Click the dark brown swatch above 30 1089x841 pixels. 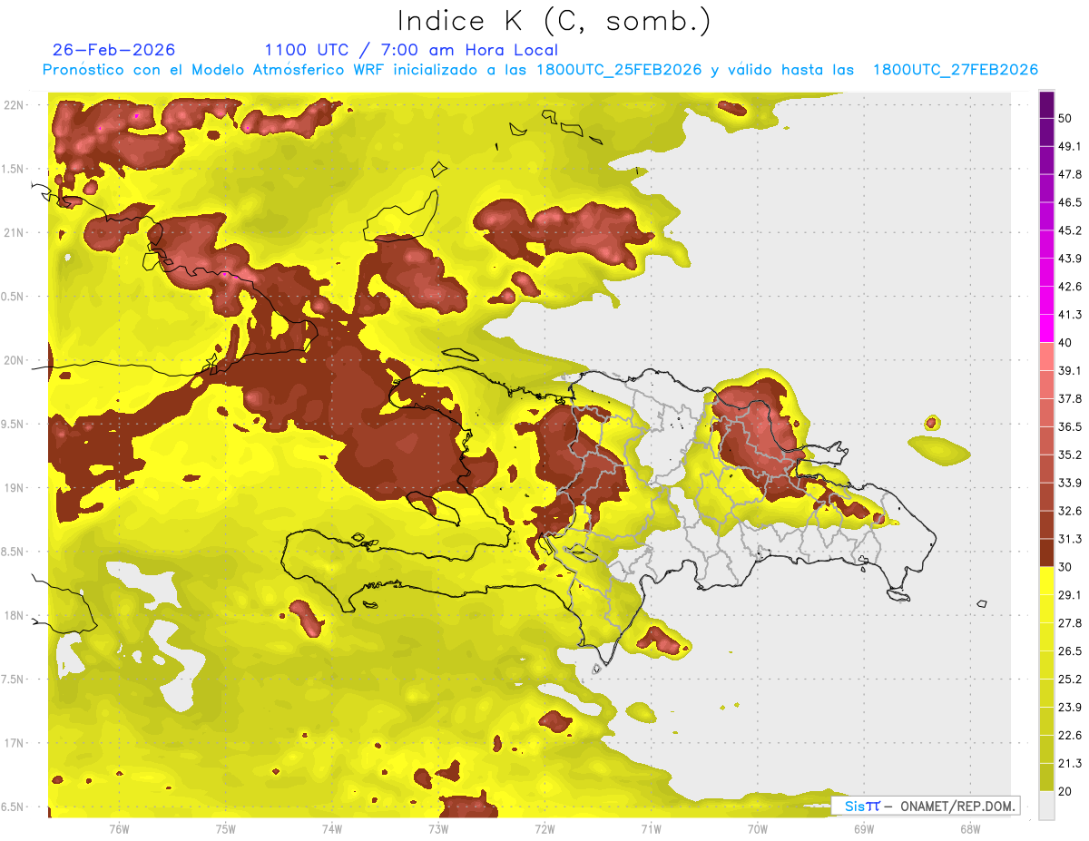point(1046,553)
